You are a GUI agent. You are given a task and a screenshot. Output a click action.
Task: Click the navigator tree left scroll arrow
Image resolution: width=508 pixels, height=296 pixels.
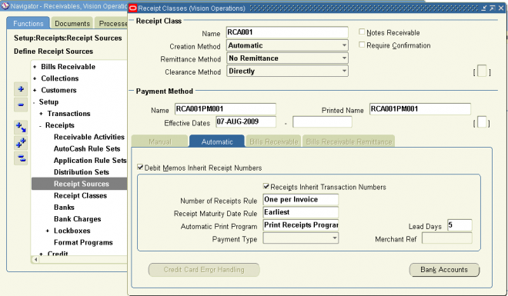[x=35, y=259]
